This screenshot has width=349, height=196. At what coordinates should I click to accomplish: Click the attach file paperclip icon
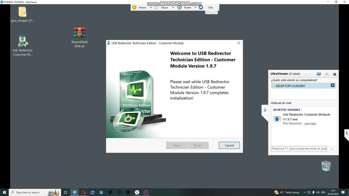[332, 149]
